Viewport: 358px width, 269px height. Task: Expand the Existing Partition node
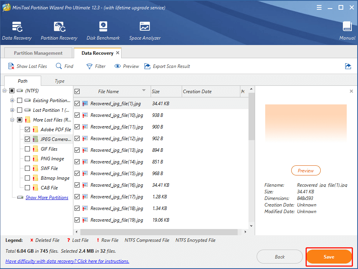click(12, 100)
